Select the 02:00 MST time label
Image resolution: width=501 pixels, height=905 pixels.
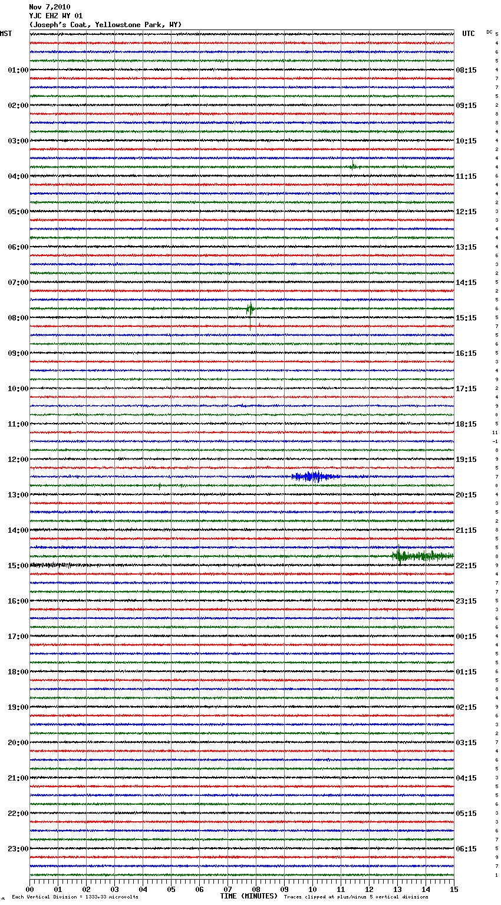[18, 106]
